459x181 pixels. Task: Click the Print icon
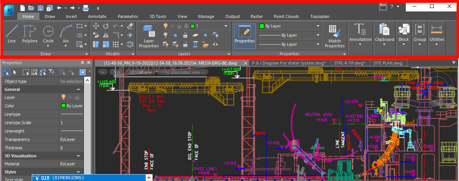click(x=86, y=7)
